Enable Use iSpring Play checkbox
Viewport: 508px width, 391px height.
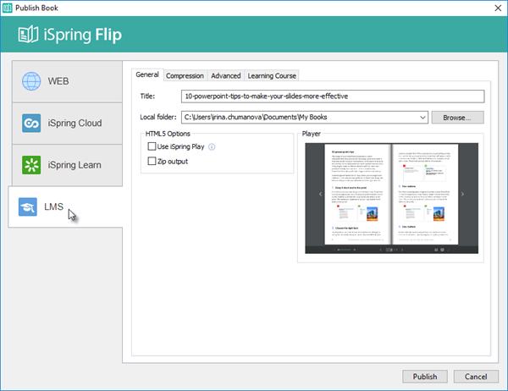152,146
